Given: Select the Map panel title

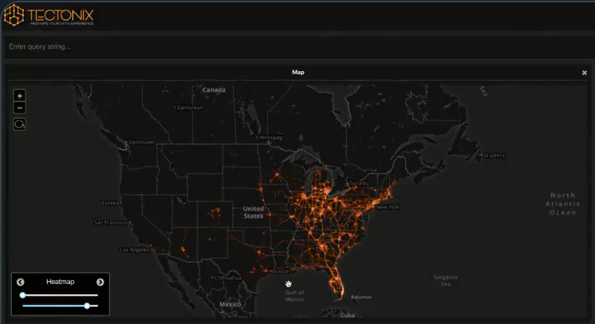Looking at the screenshot, I should click(x=297, y=72).
